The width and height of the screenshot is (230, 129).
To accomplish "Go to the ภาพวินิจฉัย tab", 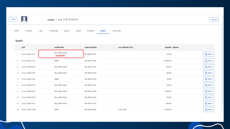I will click(x=54, y=31).
